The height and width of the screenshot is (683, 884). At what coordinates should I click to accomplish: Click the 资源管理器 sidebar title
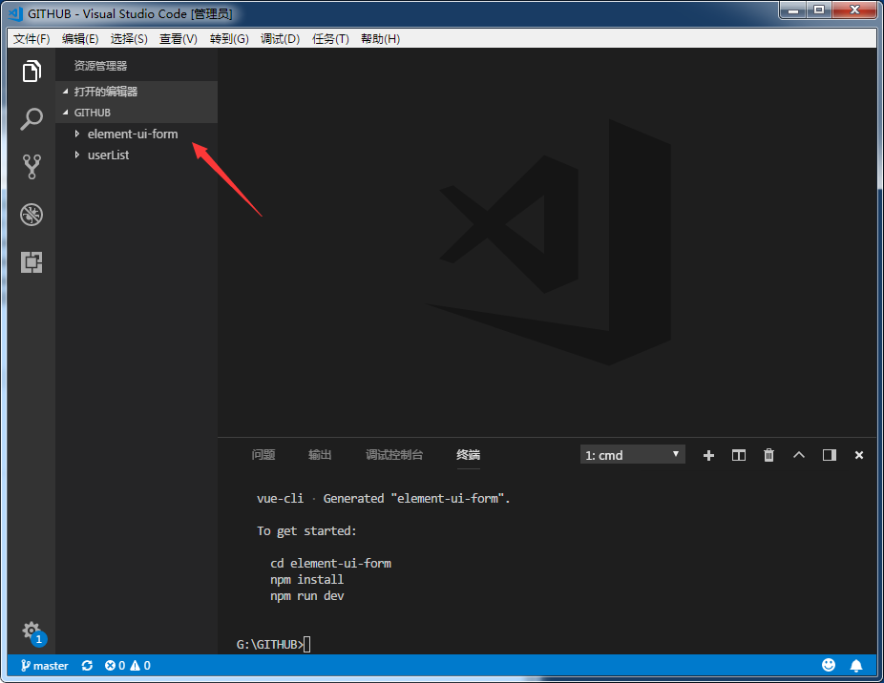click(x=100, y=66)
